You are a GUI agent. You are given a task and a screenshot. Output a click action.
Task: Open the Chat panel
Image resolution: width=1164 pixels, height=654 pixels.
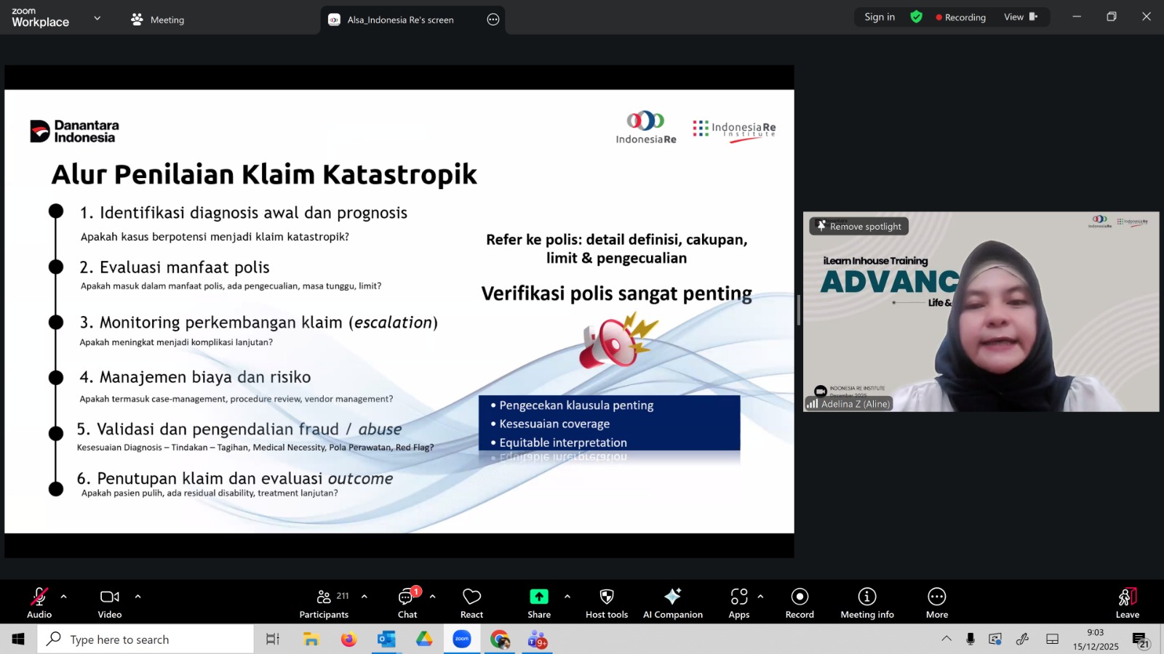(407, 602)
